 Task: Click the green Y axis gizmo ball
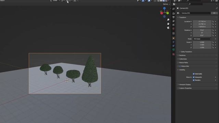pyautogui.click(x=168, y=13)
